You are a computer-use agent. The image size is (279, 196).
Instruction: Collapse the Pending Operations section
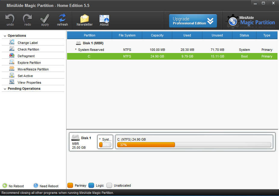tap(5, 89)
